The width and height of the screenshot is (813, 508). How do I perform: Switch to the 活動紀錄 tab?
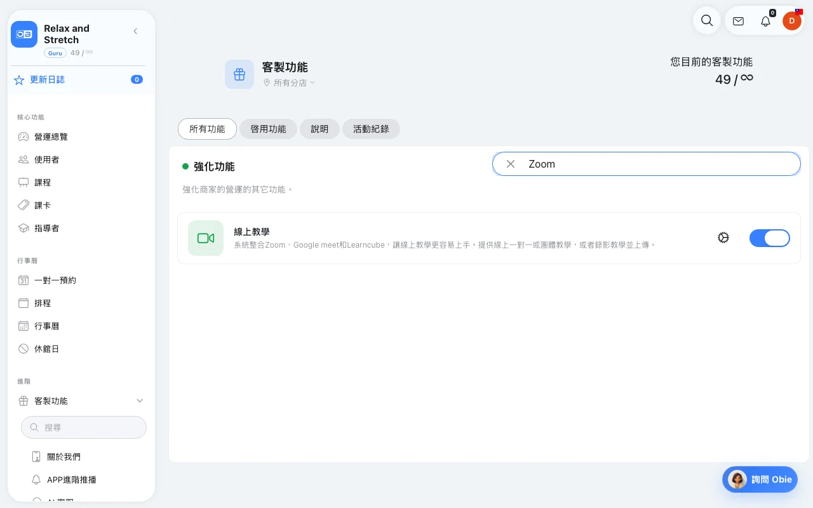371,129
